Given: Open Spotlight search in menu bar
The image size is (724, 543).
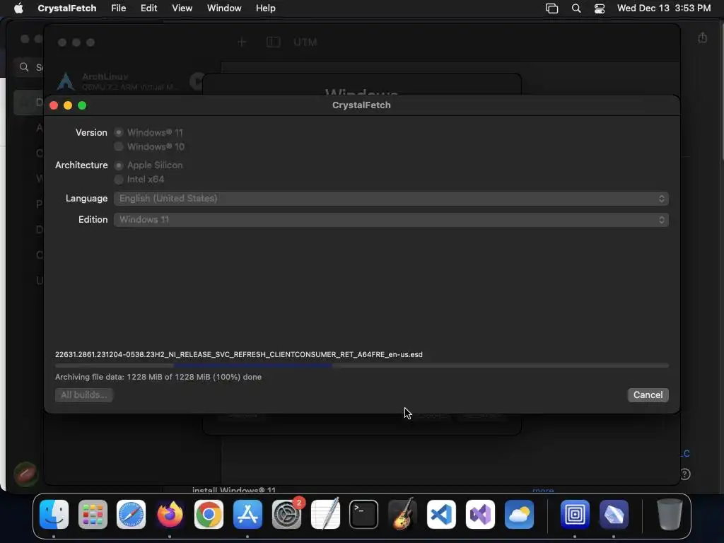Looking at the screenshot, I should point(576,8).
